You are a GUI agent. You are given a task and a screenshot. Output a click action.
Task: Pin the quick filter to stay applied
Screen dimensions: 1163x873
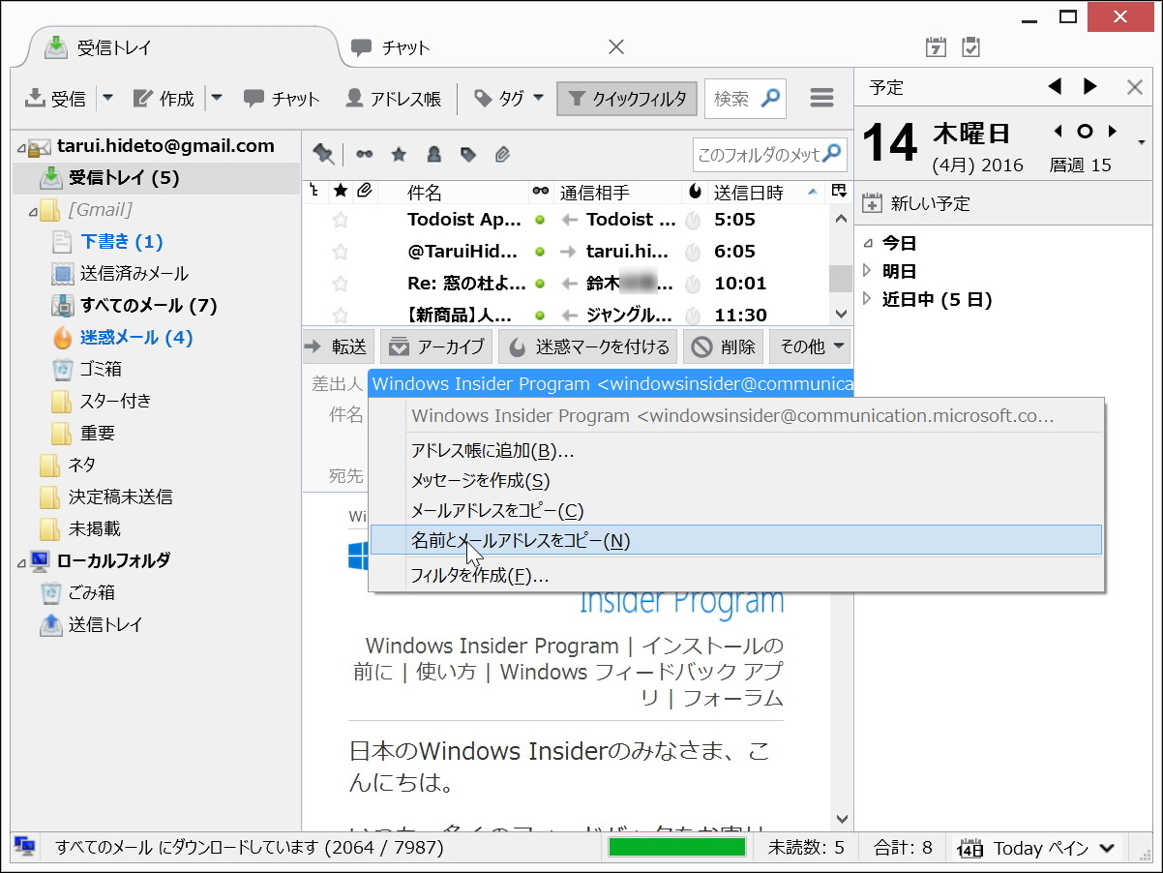(323, 154)
